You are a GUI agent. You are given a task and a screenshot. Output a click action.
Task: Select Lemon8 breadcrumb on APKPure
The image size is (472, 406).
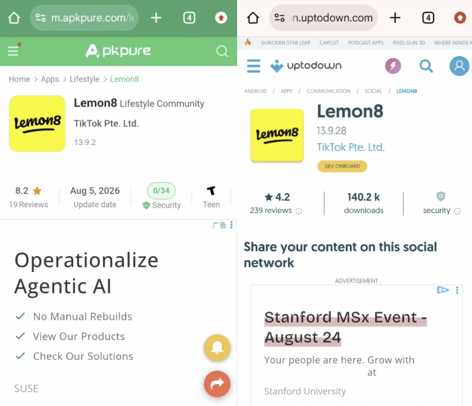124,79
